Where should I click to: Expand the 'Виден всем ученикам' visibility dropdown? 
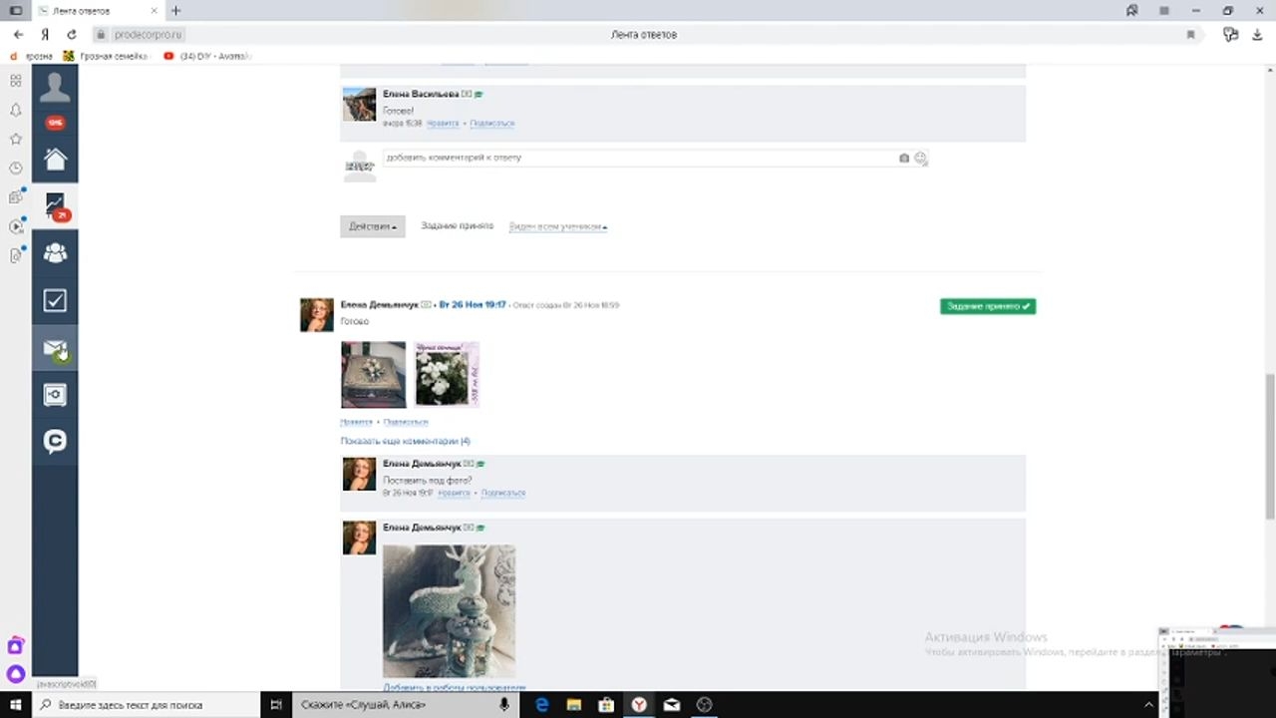coord(558,226)
